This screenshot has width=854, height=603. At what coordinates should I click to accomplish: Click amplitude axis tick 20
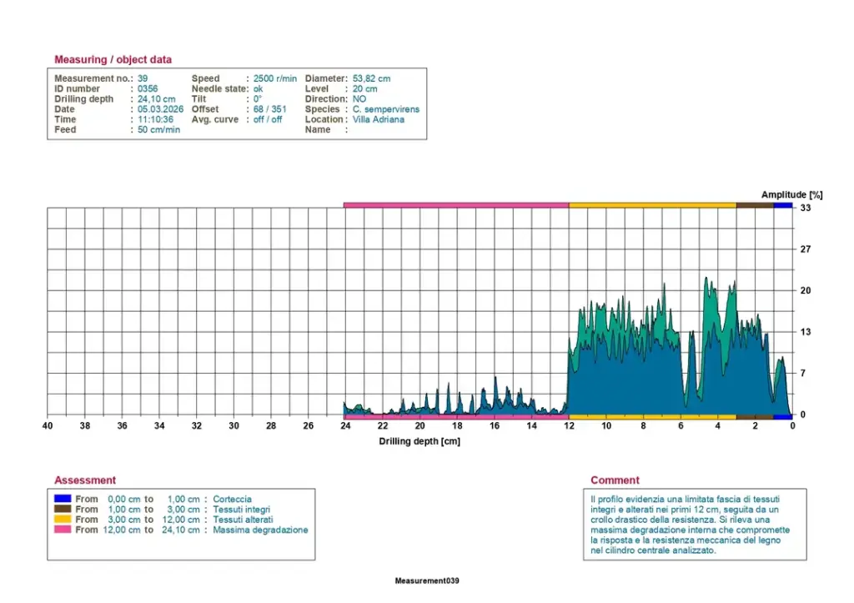coord(805,291)
